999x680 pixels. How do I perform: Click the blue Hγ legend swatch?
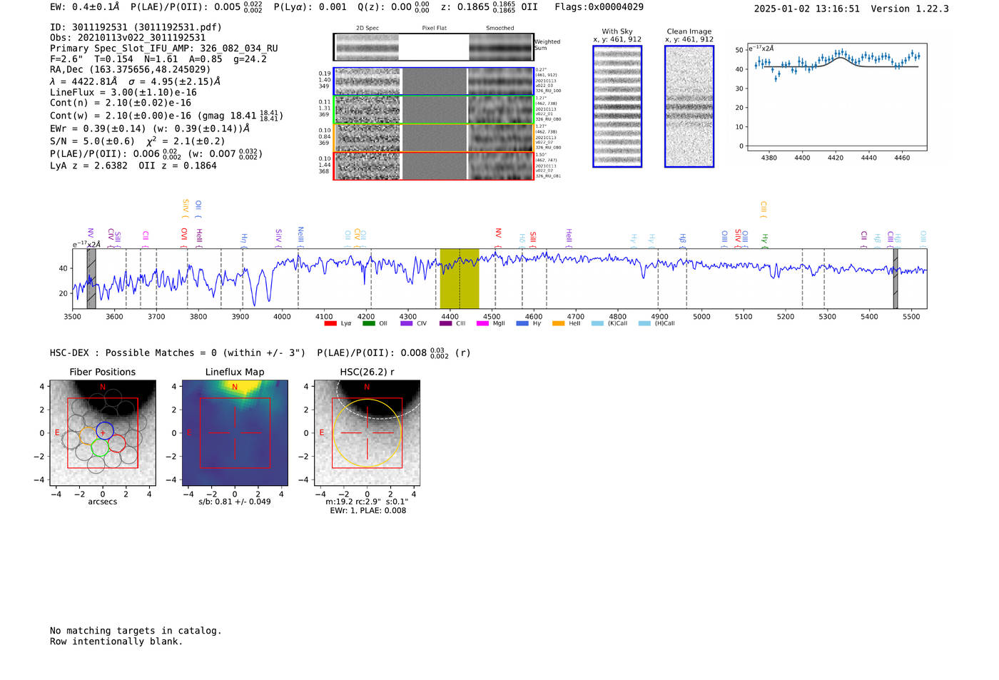[x=522, y=324]
